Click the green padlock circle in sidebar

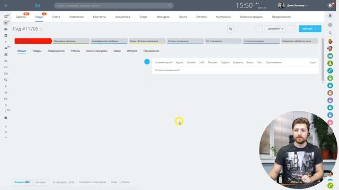330,78
